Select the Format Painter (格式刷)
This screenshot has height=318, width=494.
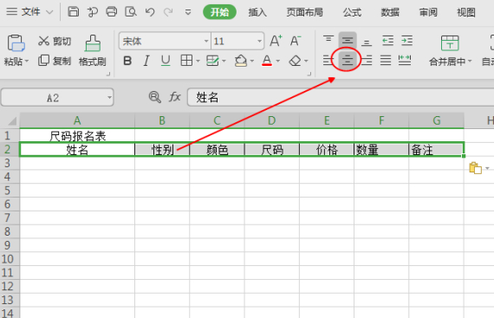point(93,50)
